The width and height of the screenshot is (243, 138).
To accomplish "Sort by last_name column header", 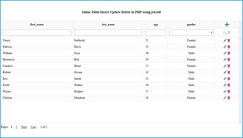I will click(x=108, y=25).
